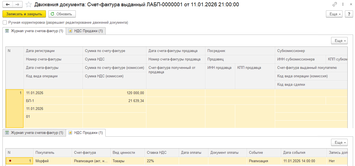Expand the Еще menu beside the help button
Viewport: 355px width, 166px height.
(334, 14)
